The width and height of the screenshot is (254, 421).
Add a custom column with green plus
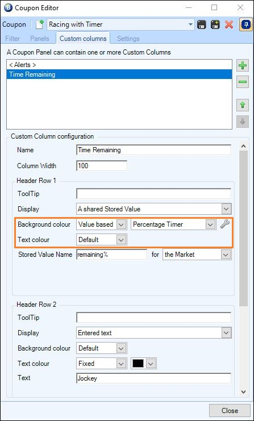pyautogui.click(x=243, y=66)
